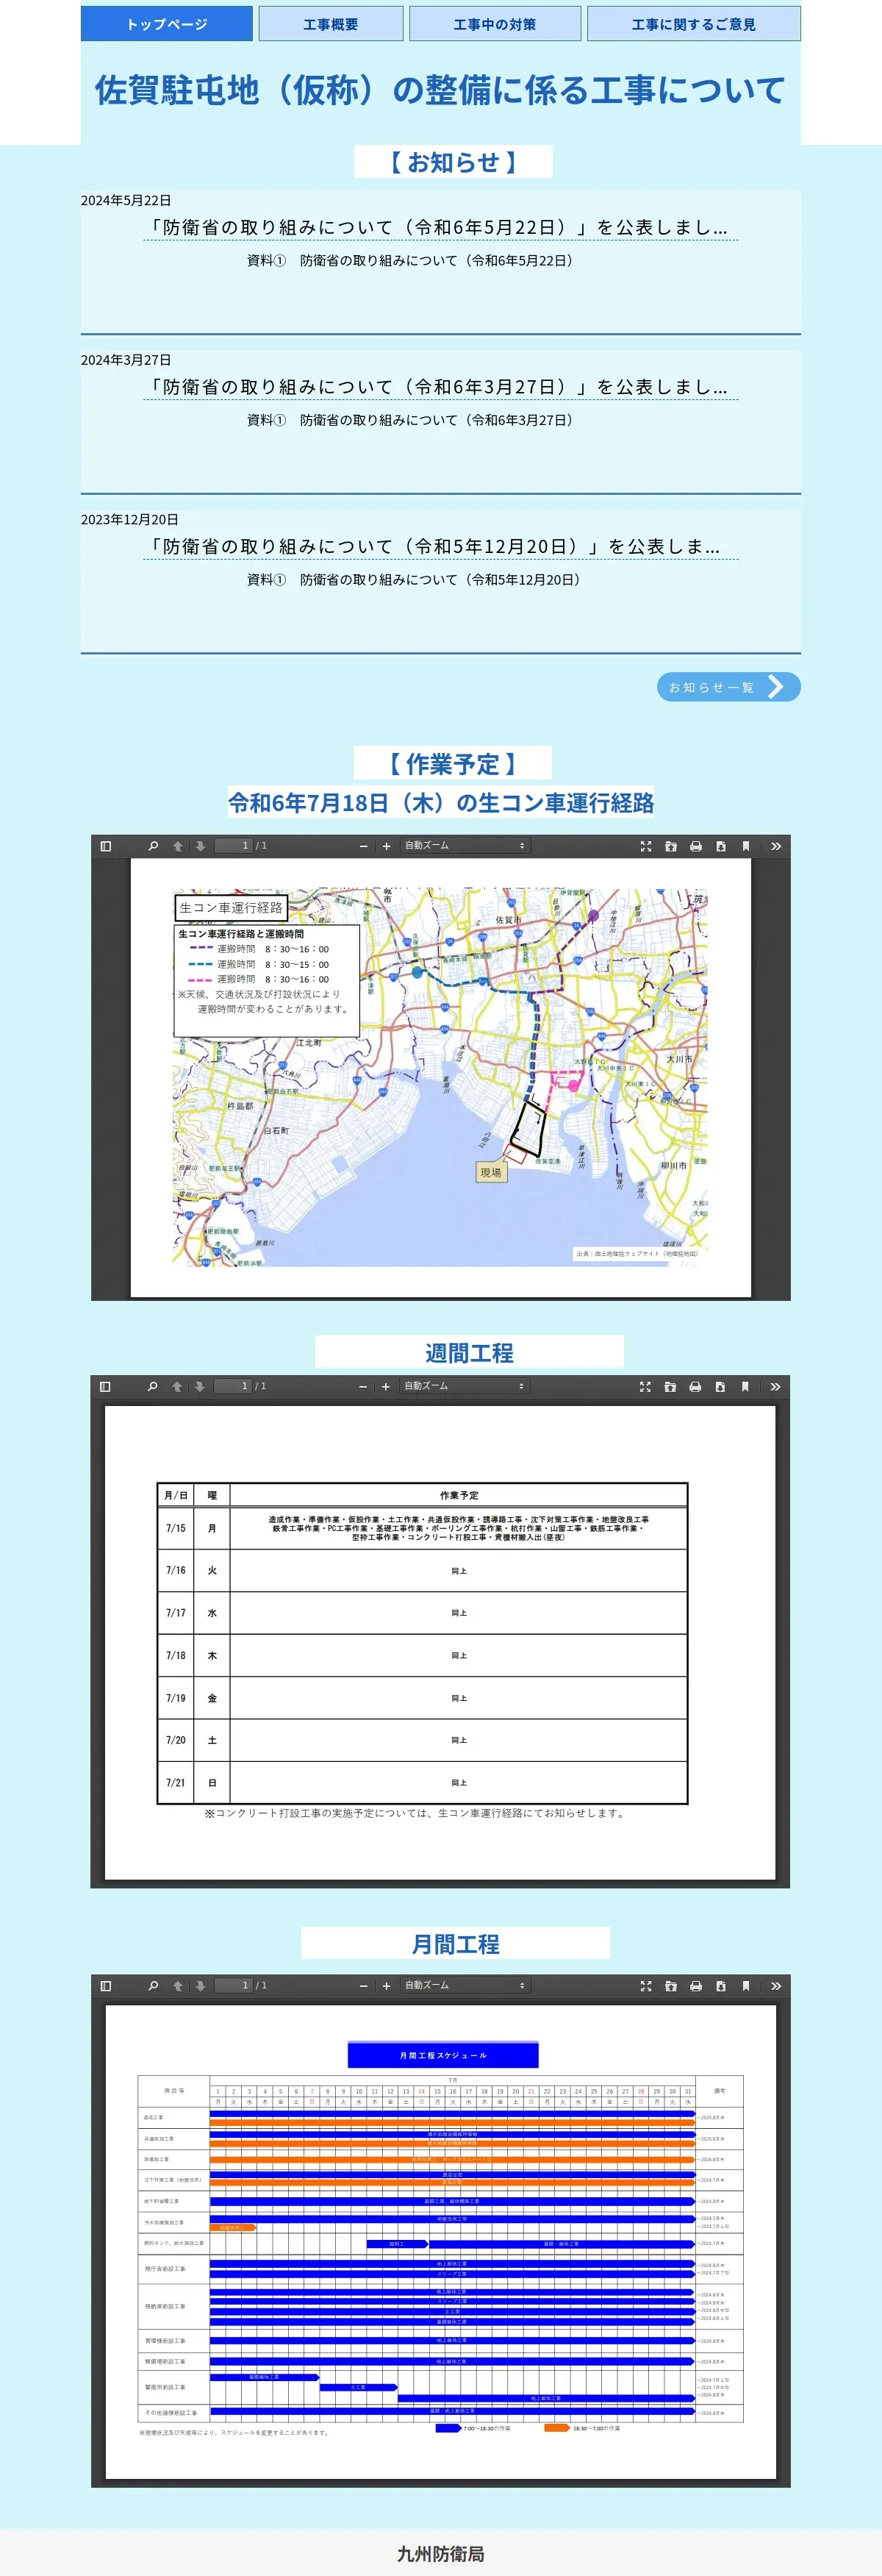
Task: Open the March 27 2024 announcement headline
Action: [441, 387]
